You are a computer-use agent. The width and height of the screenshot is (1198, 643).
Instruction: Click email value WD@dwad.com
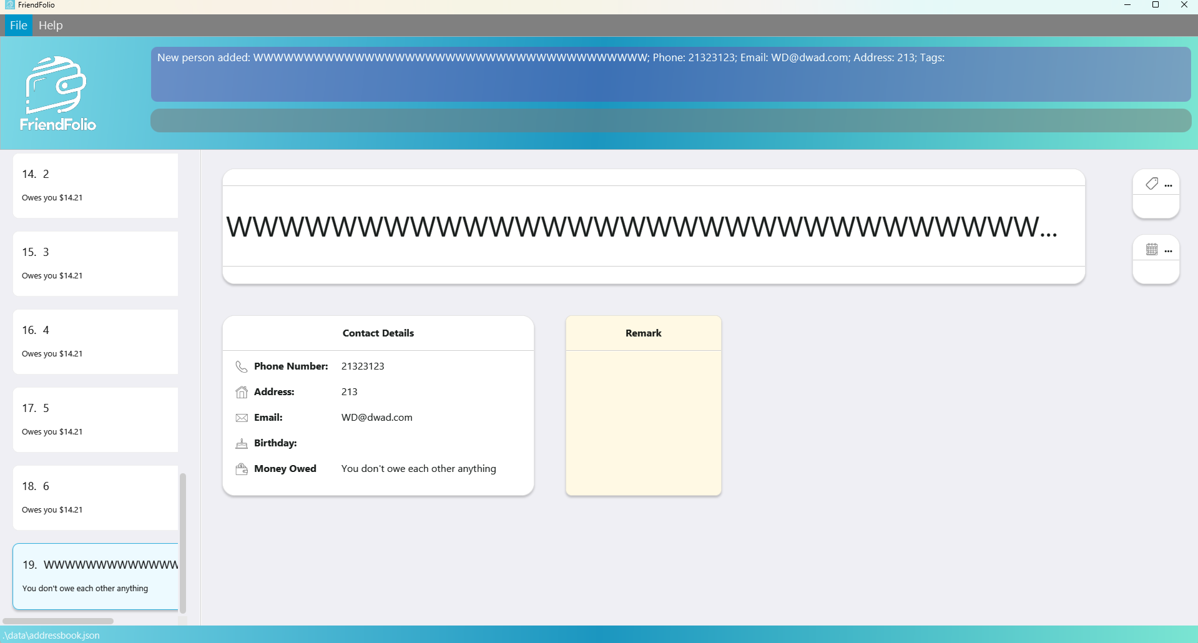pos(377,418)
